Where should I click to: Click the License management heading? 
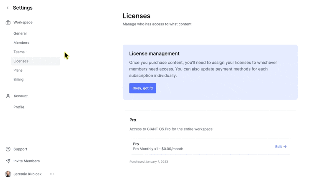tap(154, 54)
